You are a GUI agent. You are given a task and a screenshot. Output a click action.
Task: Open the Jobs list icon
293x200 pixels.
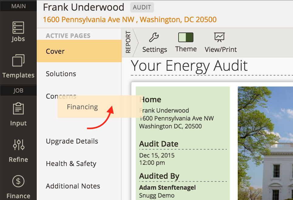point(18,27)
